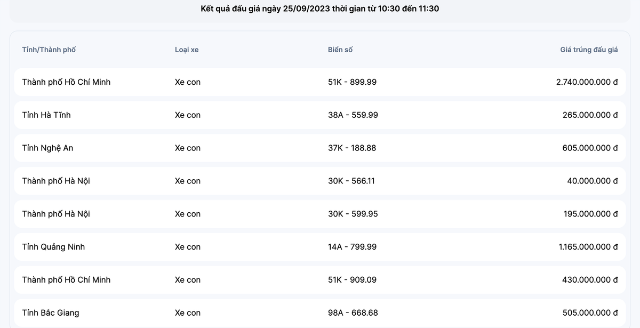The width and height of the screenshot is (640, 328).
Task: Click the 40.000.000 đ price cell
Action: [x=593, y=181]
